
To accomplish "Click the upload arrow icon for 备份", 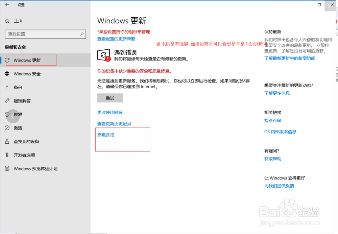I will click(x=7, y=87).
